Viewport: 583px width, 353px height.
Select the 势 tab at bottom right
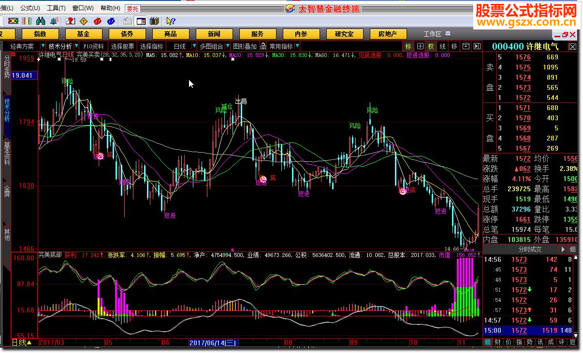click(530, 342)
